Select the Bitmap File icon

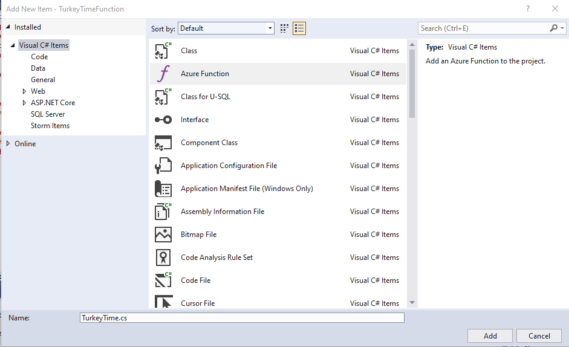click(163, 235)
